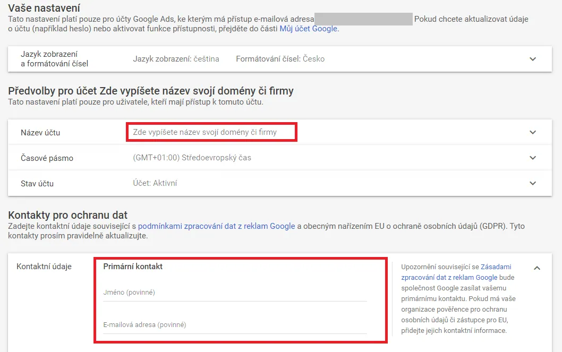
Task: Select the account name value text
Action: point(205,132)
